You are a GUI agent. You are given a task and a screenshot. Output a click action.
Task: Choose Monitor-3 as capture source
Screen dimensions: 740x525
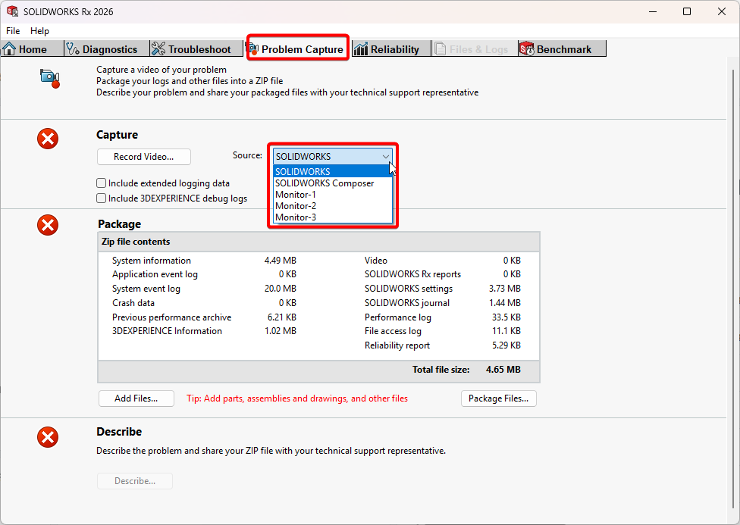click(333, 217)
